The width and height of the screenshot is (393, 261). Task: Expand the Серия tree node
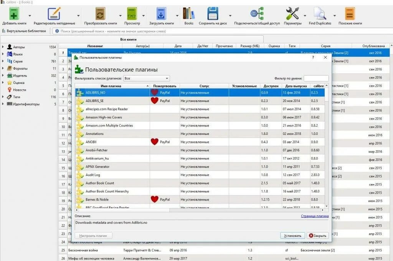(x=3, y=61)
